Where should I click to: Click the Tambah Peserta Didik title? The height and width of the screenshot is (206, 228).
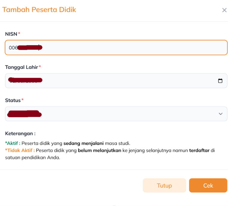point(39,10)
